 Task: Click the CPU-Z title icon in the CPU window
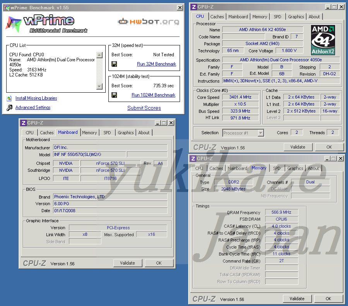[194, 7]
